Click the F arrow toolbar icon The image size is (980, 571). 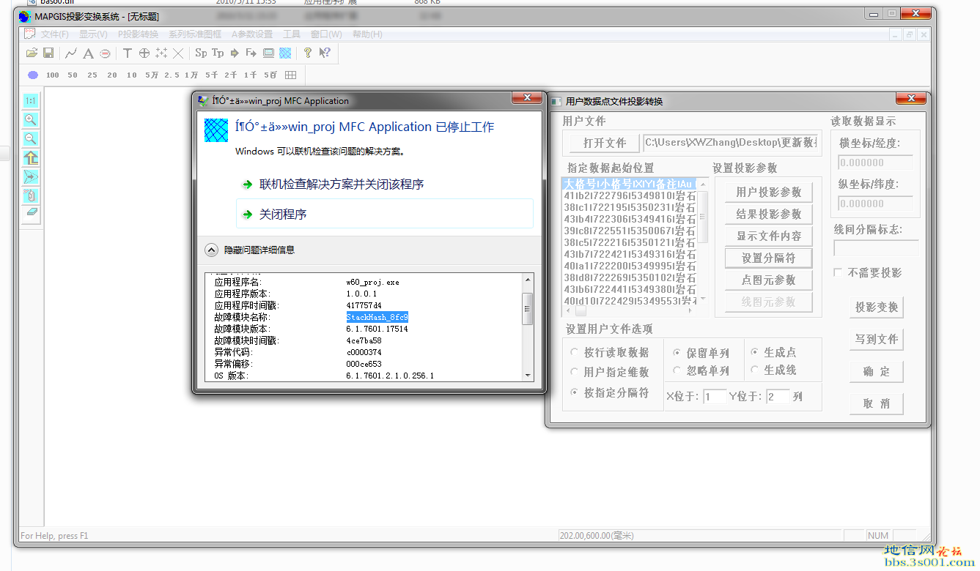tap(251, 53)
